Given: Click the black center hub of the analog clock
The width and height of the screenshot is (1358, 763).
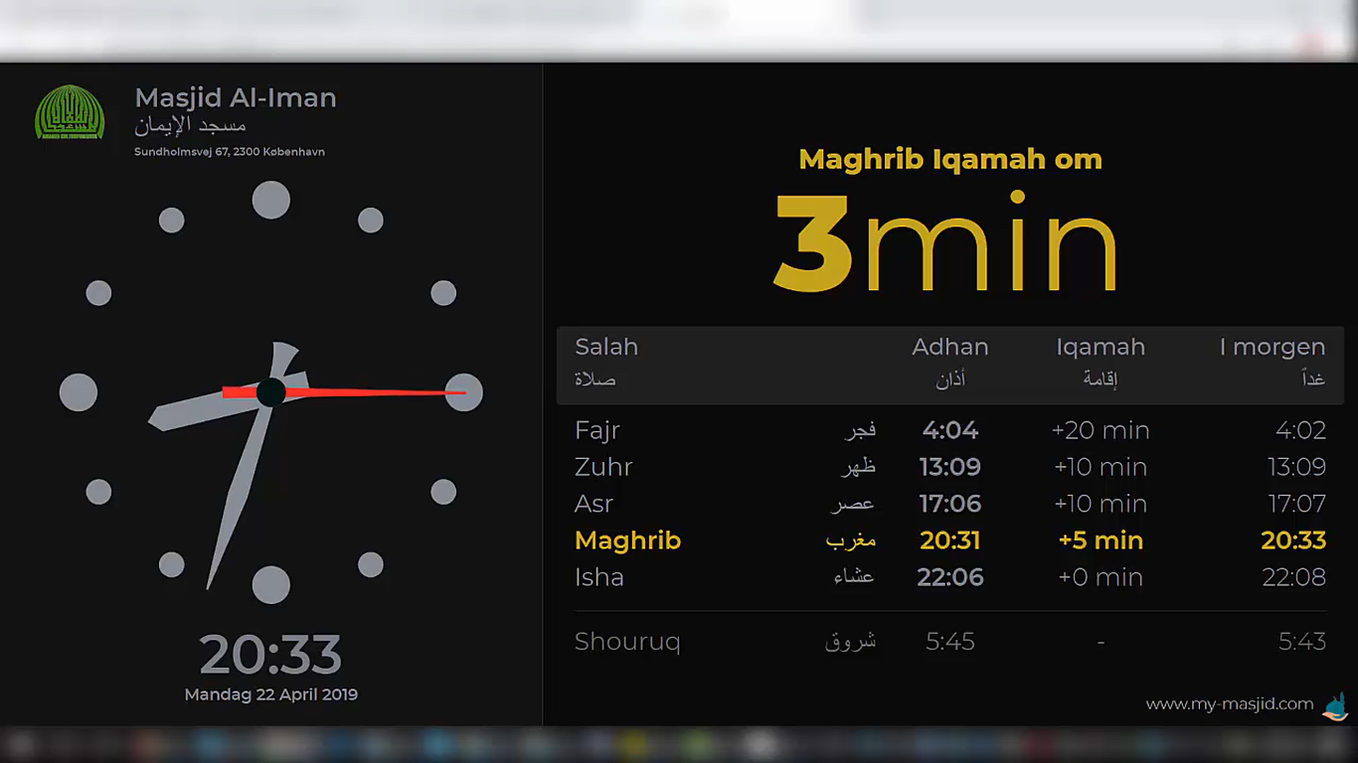Looking at the screenshot, I should pos(270,392).
